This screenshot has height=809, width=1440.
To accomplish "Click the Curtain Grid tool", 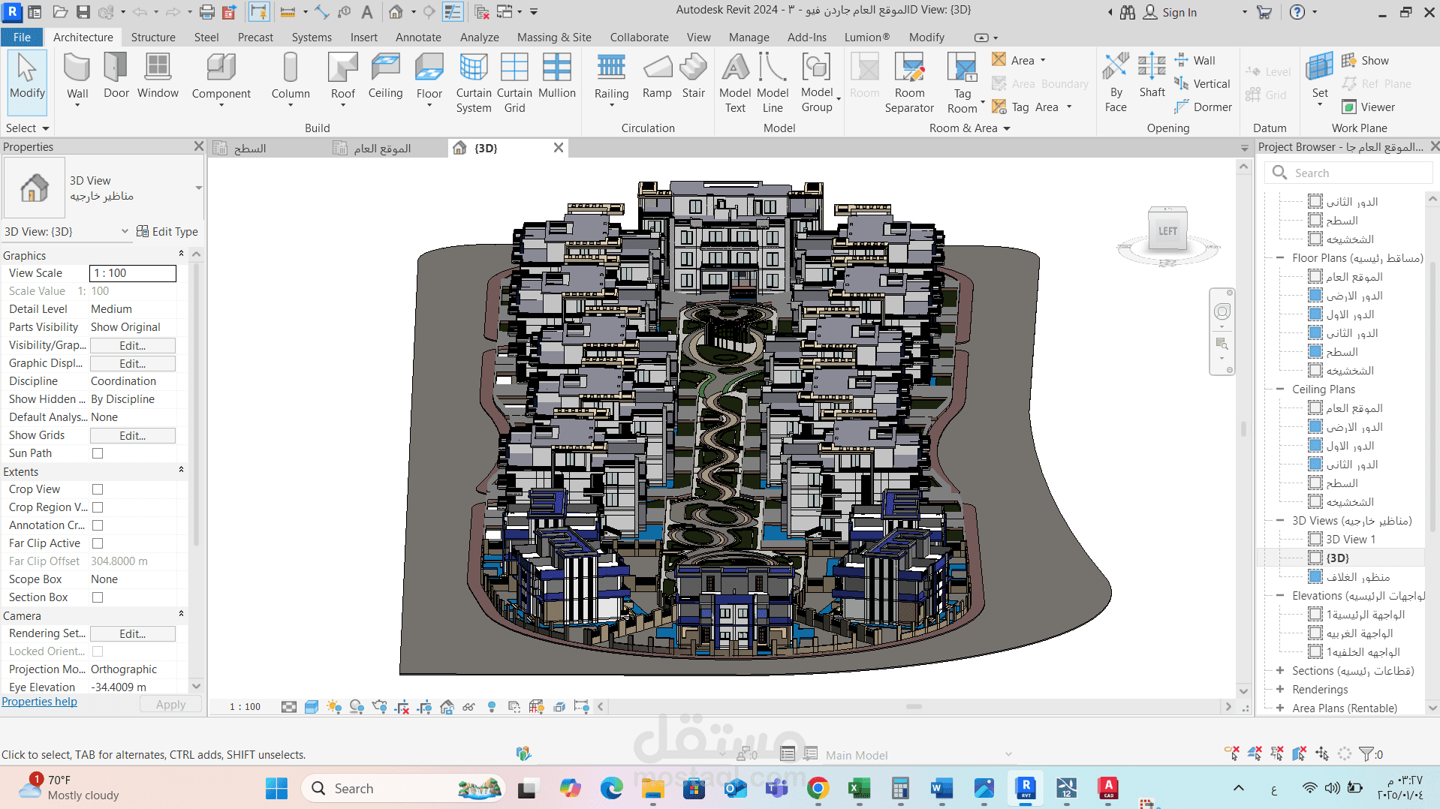I will 514,83.
